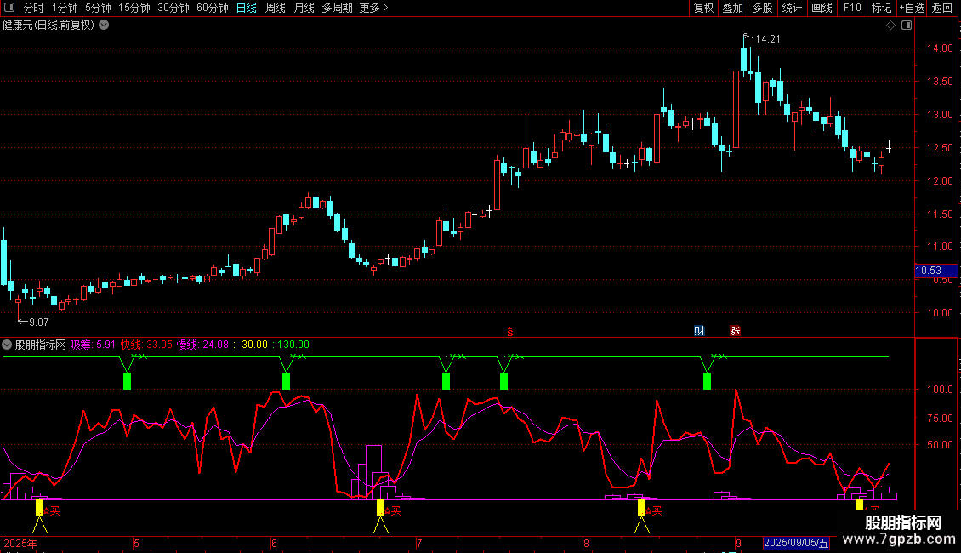
Task: Click the 2025/09/05 date marker
Action: [796, 542]
